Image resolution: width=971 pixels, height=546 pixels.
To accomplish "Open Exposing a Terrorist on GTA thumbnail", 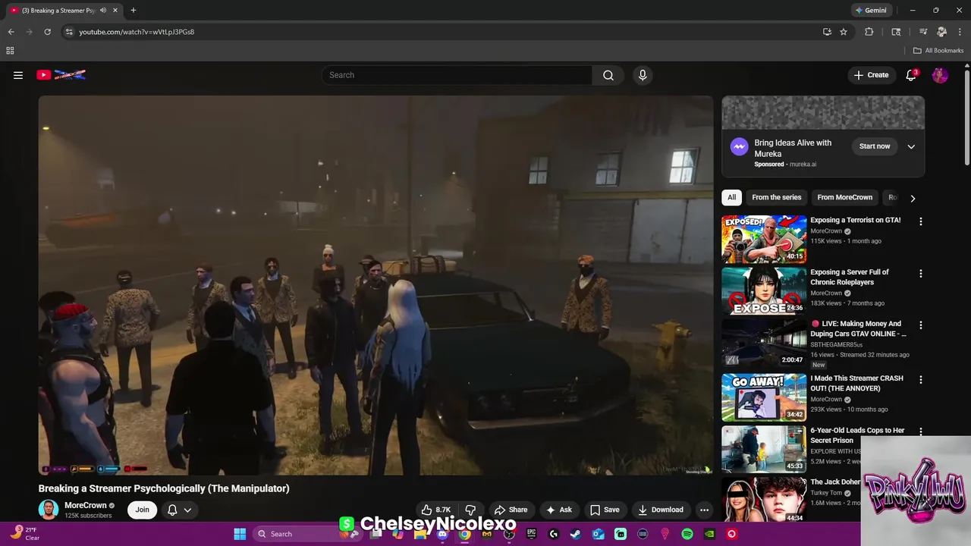I will [x=764, y=239].
